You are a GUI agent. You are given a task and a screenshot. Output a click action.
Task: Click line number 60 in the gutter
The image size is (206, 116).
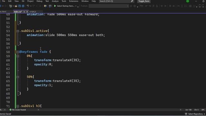tap(8, 60)
